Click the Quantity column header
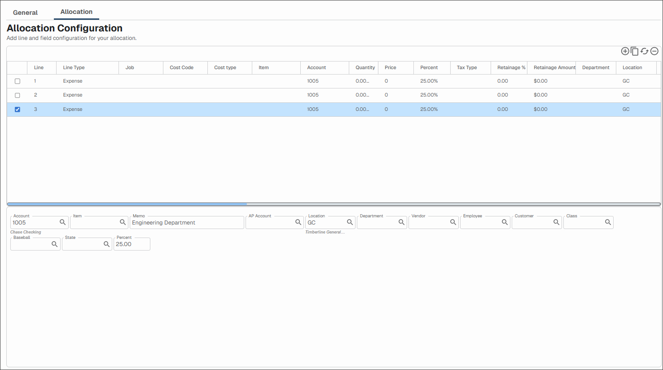This screenshot has width=663, height=370. tap(364, 67)
